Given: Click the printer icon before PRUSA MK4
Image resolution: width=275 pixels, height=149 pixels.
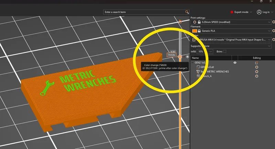Looking at the screenshot, I should click(194, 40).
